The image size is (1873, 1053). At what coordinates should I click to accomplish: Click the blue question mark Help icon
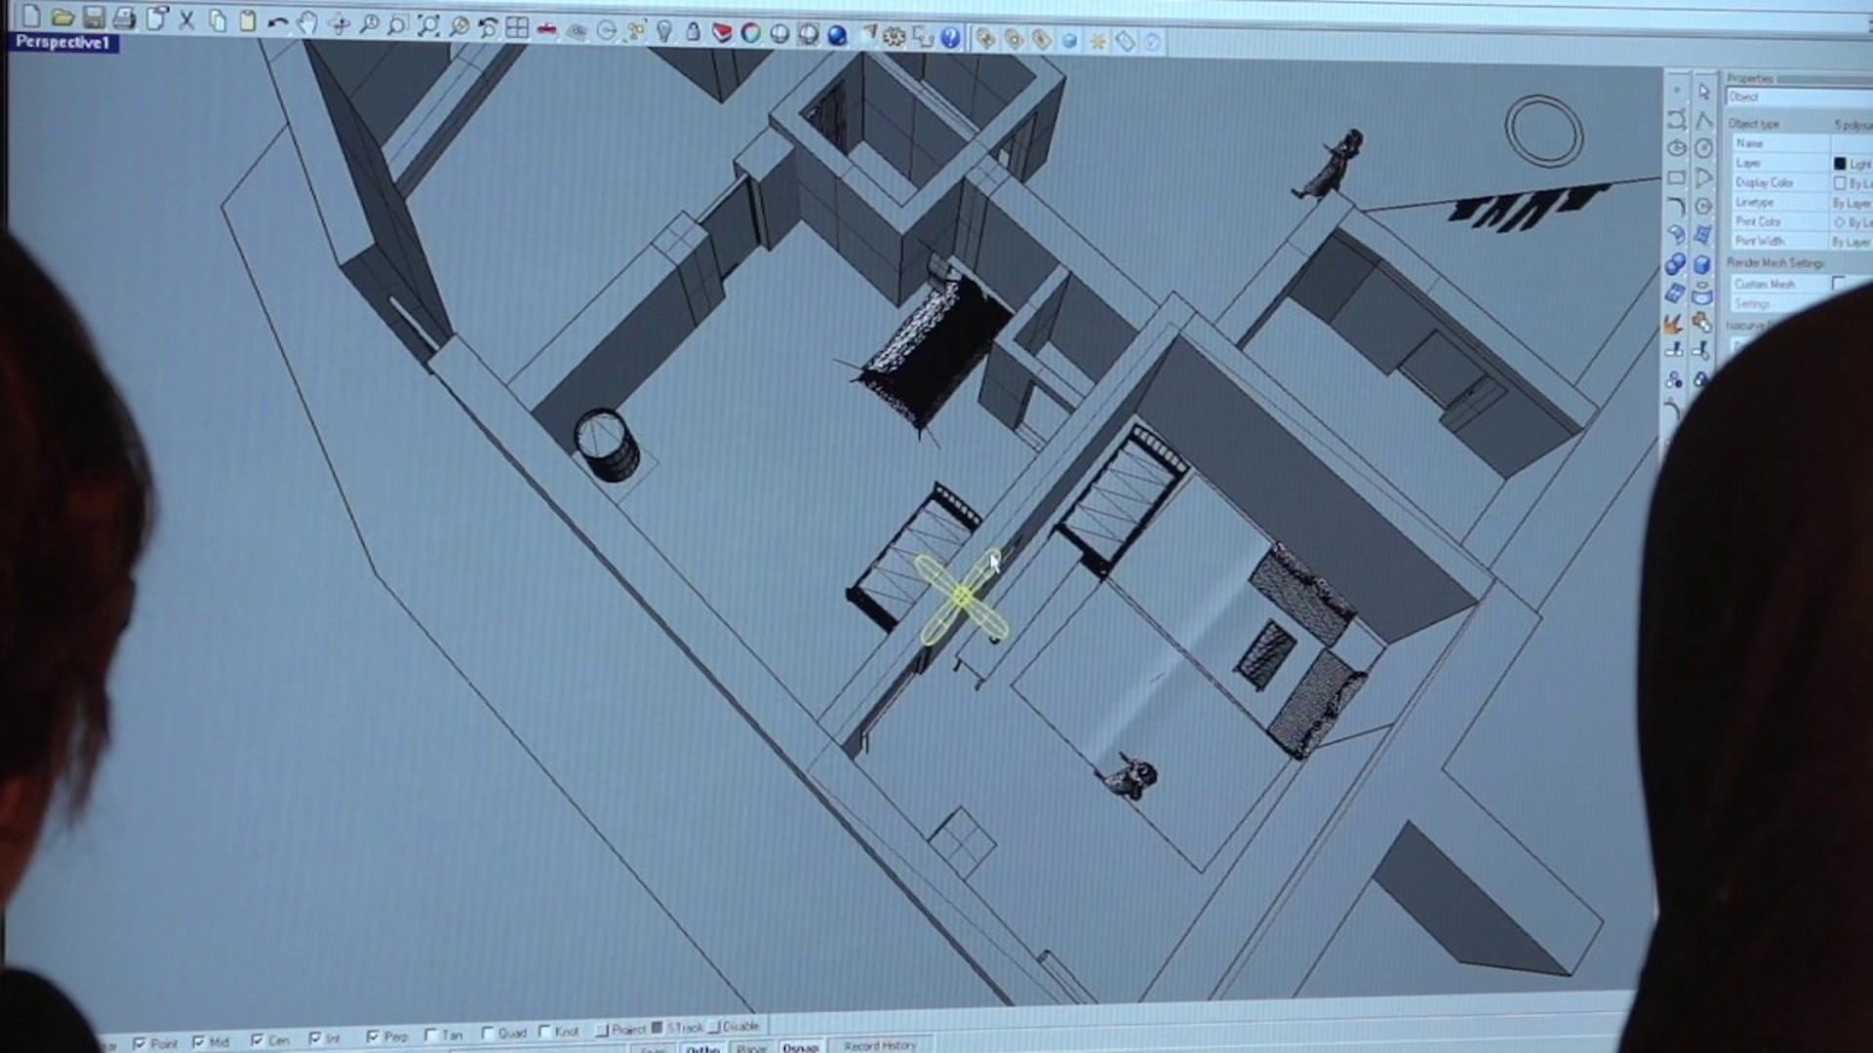[950, 38]
